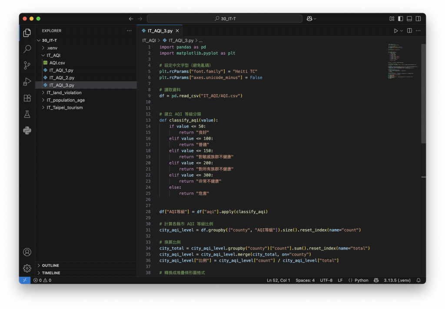Viewport: 445px width, 309px height.
Task: Open notifications bell in status bar
Action: click(x=418, y=280)
